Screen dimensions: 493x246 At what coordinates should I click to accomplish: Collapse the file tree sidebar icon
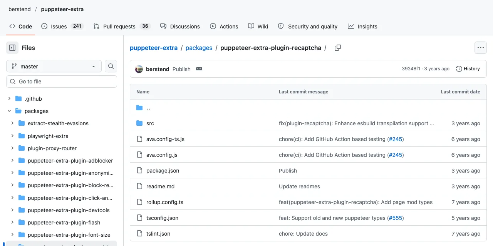[x=12, y=48]
